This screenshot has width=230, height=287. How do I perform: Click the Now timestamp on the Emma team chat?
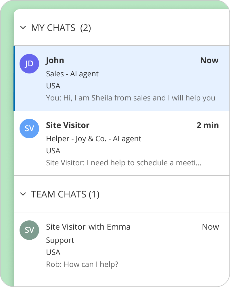[210, 227]
